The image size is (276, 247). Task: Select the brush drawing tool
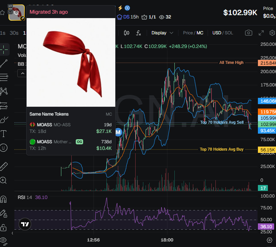[x=4, y=120]
